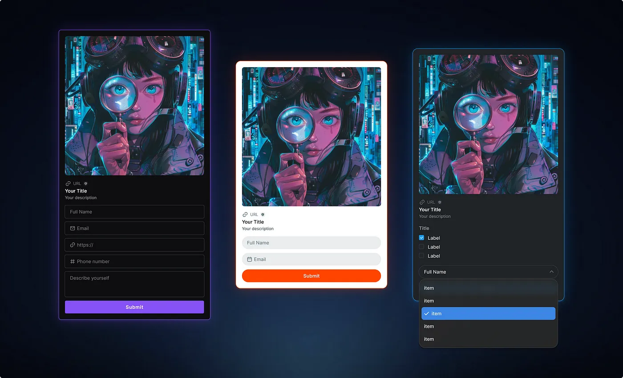
Task: Click "Your description" text in purple card
Action: [x=81, y=198]
